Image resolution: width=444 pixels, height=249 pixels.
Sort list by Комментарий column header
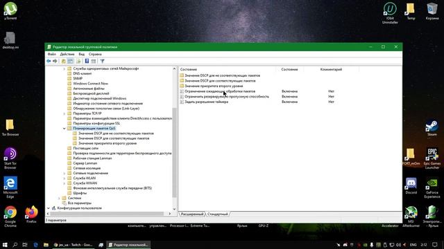click(331, 69)
